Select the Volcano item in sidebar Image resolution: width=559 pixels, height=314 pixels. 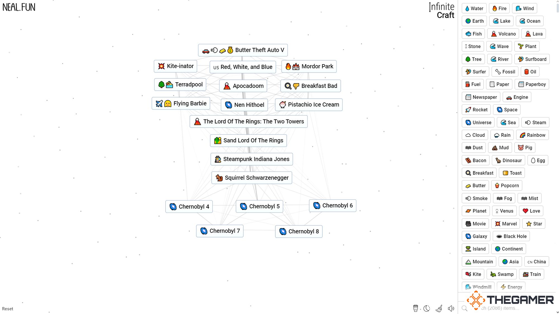503,34
